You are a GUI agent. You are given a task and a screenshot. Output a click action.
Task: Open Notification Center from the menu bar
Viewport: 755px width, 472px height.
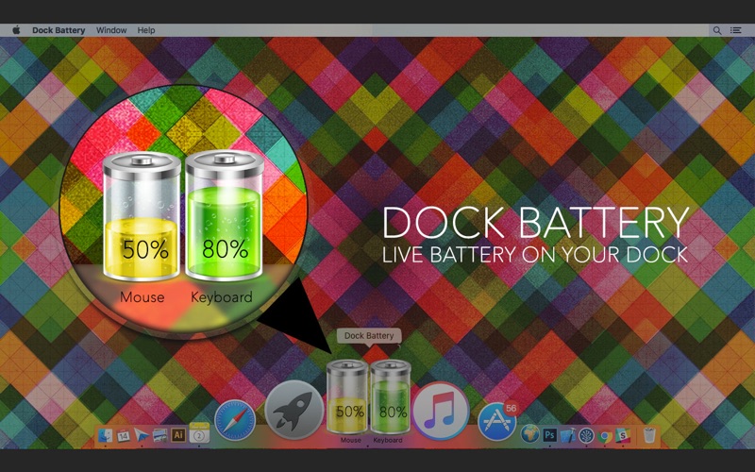736,30
